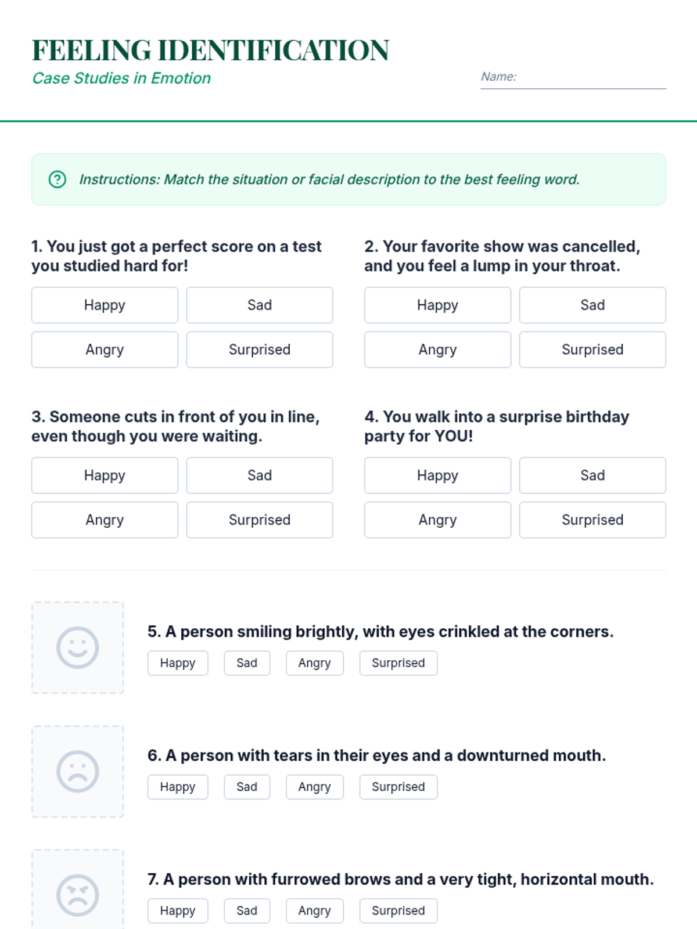Image resolution: width=697 pixels, height=929 pixels.
Task: Pick Angry for question 7
Action: point(314,910)
